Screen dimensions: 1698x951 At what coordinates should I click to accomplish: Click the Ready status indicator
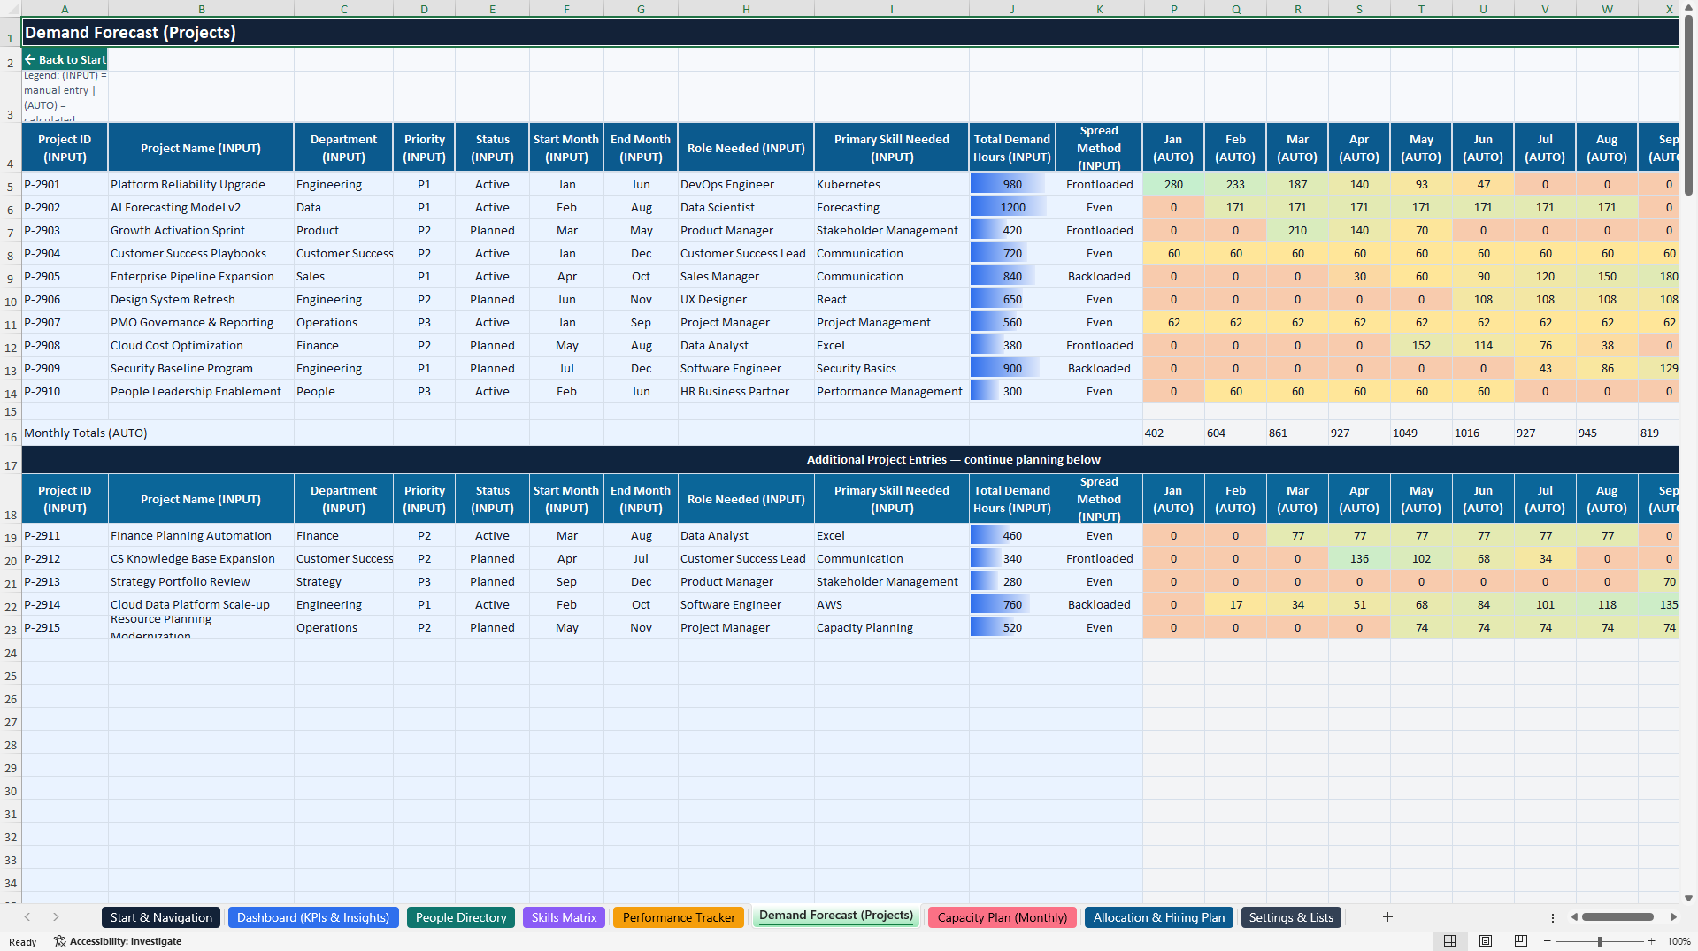click(x=22, y=941)
